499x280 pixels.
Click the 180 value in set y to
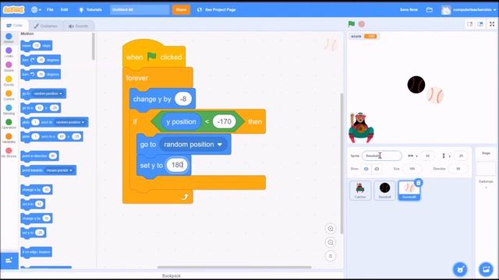177,165
